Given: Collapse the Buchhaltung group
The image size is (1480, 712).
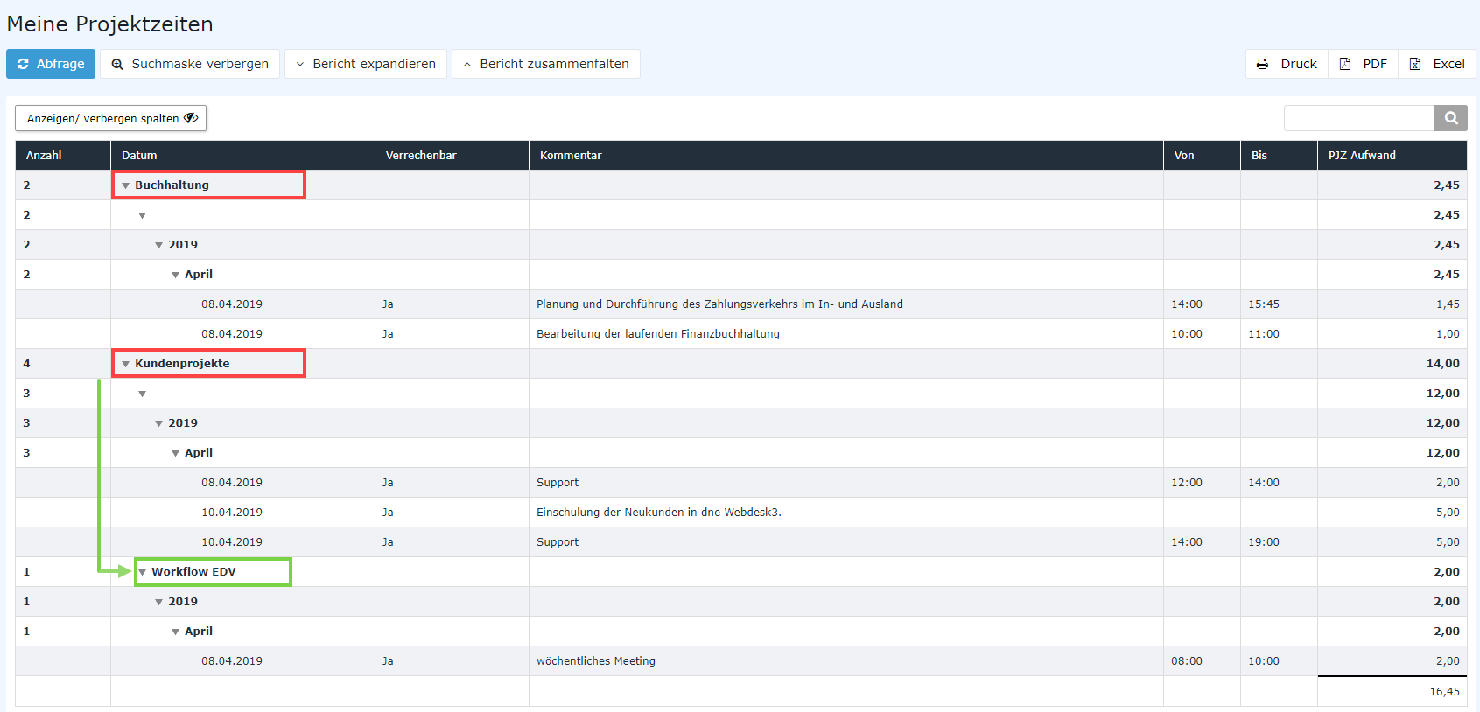Looking at the screenshot, I should tap(125, 185).
